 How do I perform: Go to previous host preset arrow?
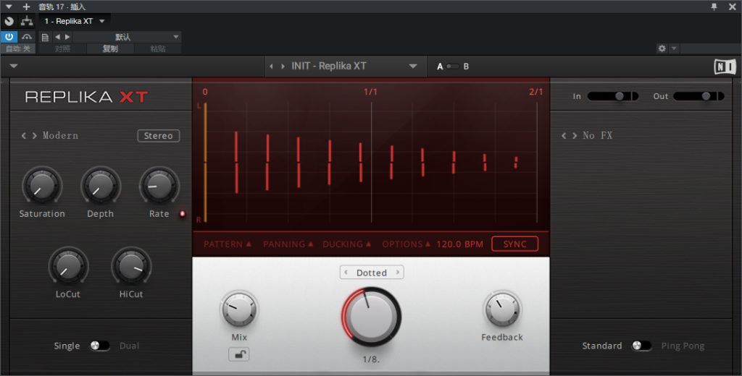click(x=57, y=37)
